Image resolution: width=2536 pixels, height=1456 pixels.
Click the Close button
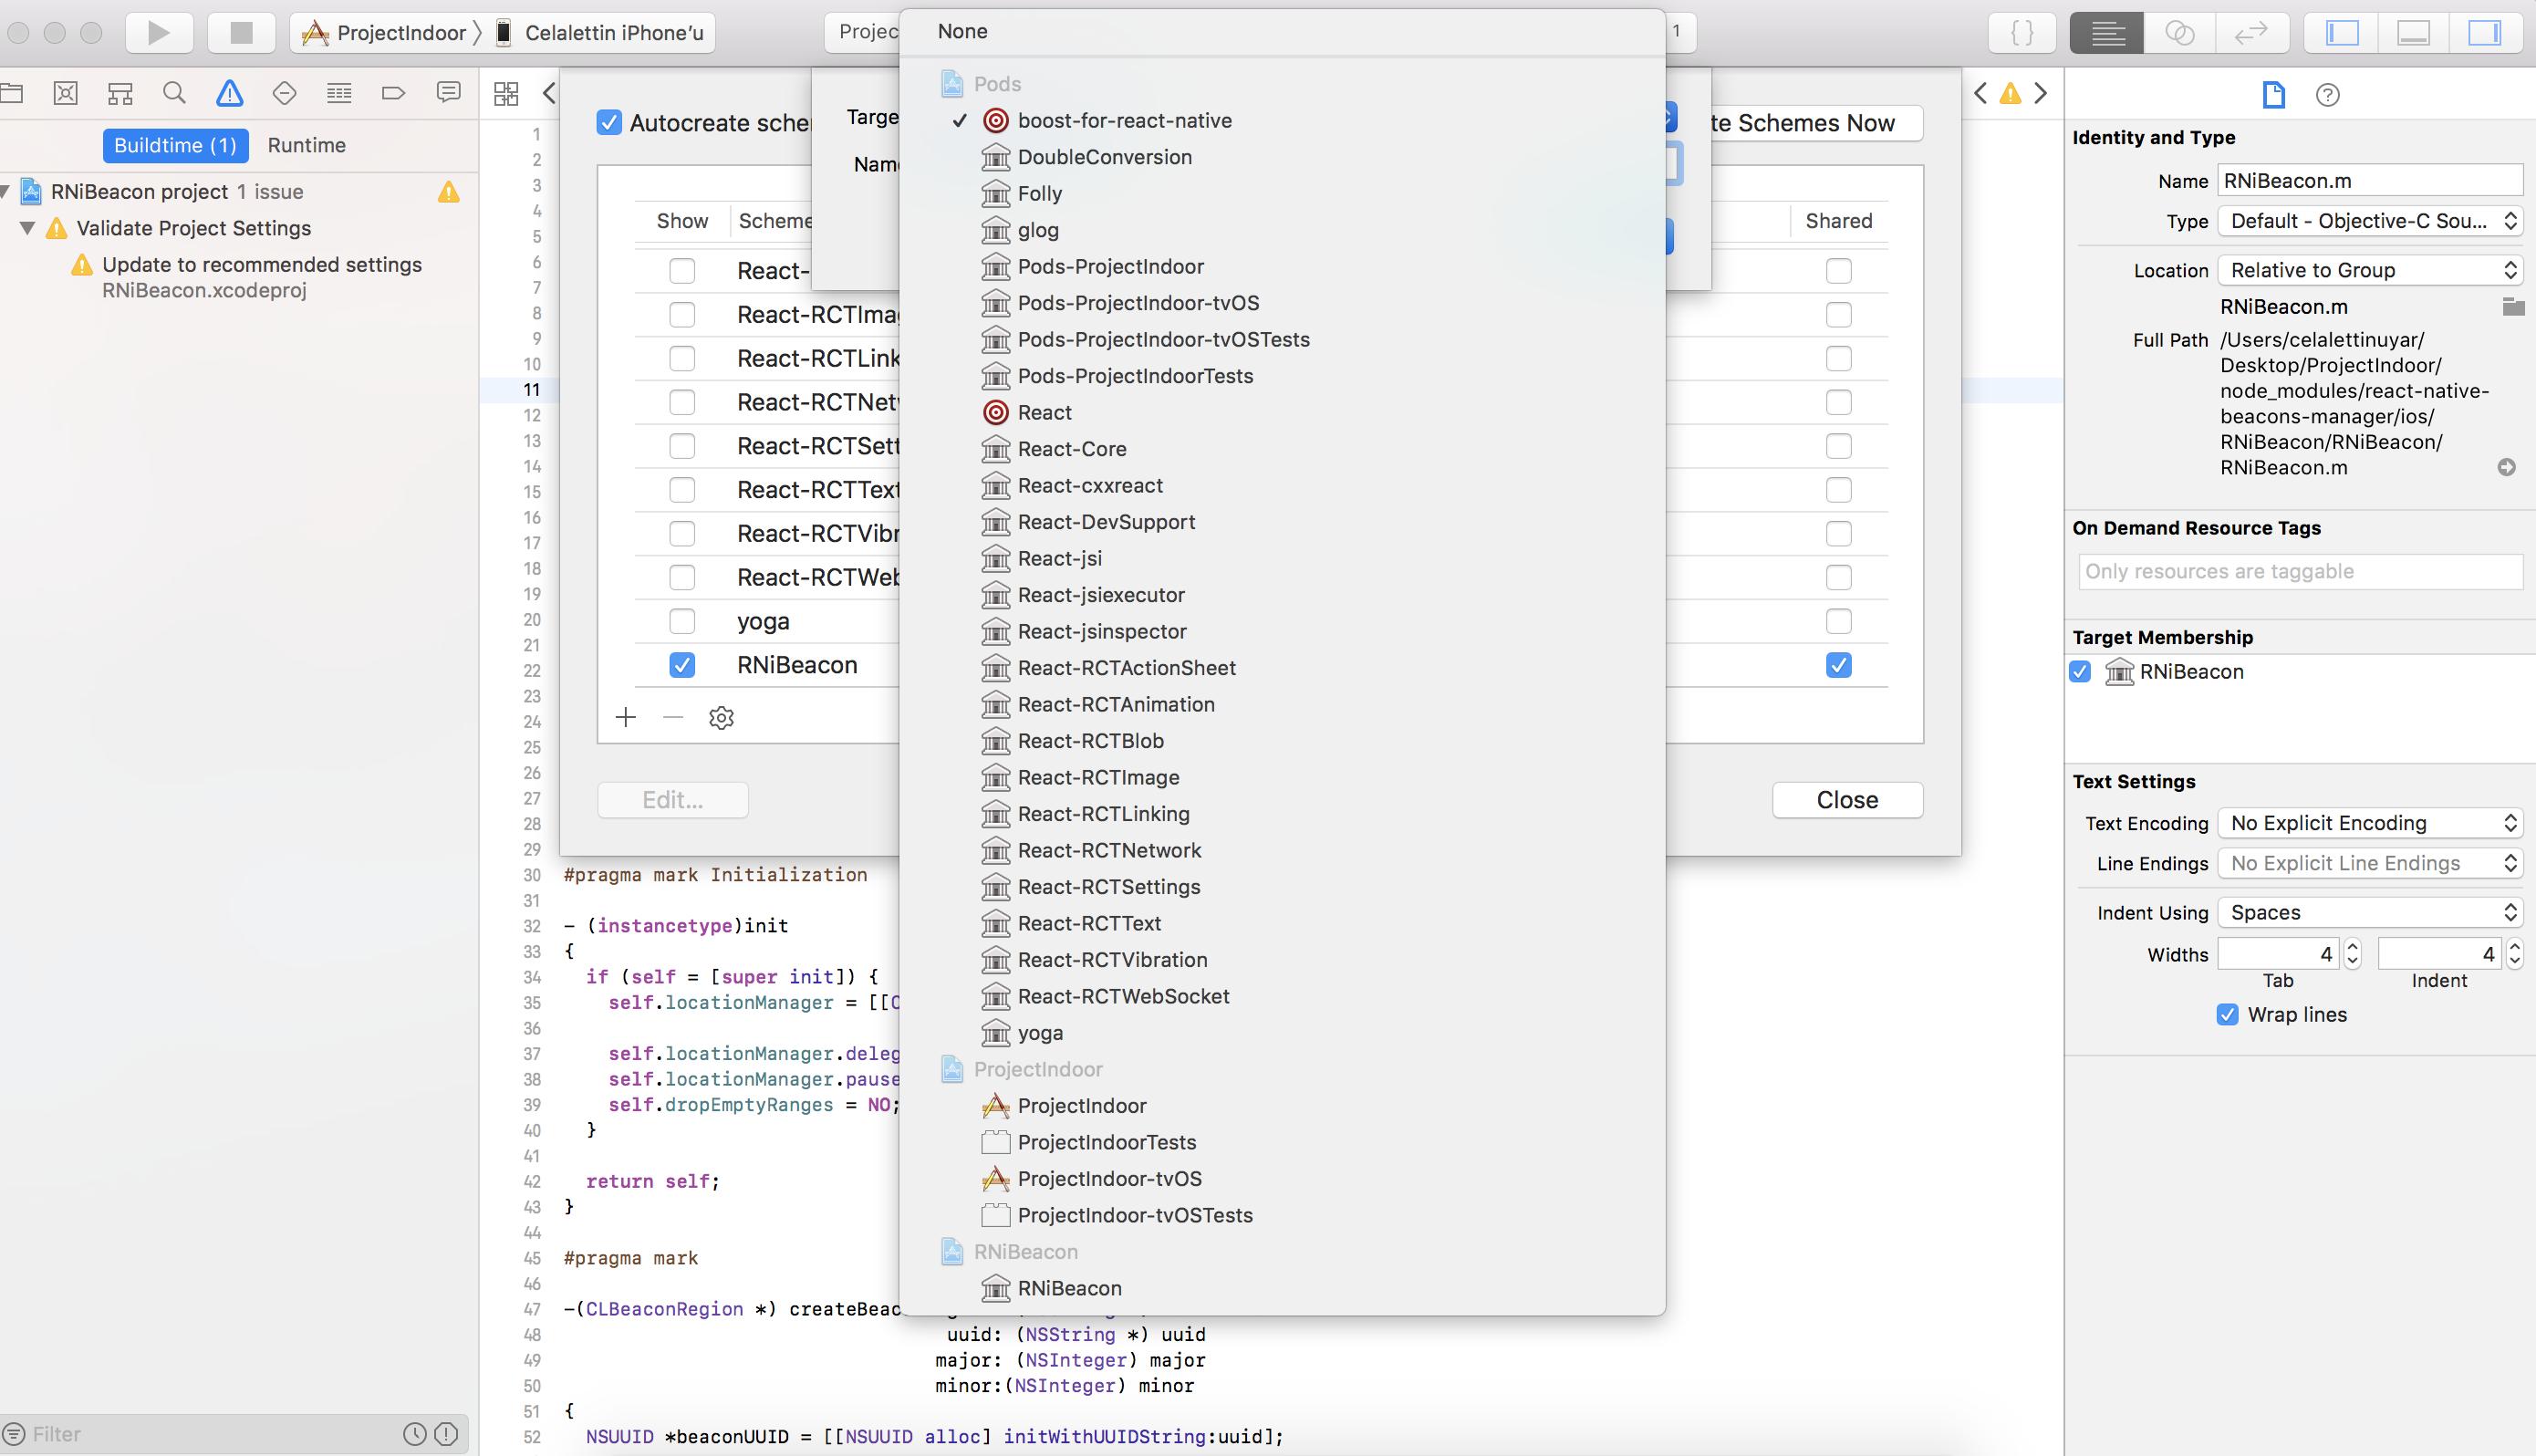coord(1846,800)
